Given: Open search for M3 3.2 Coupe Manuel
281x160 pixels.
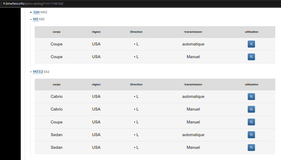Looking at the screenshot, I should (251, 122).
